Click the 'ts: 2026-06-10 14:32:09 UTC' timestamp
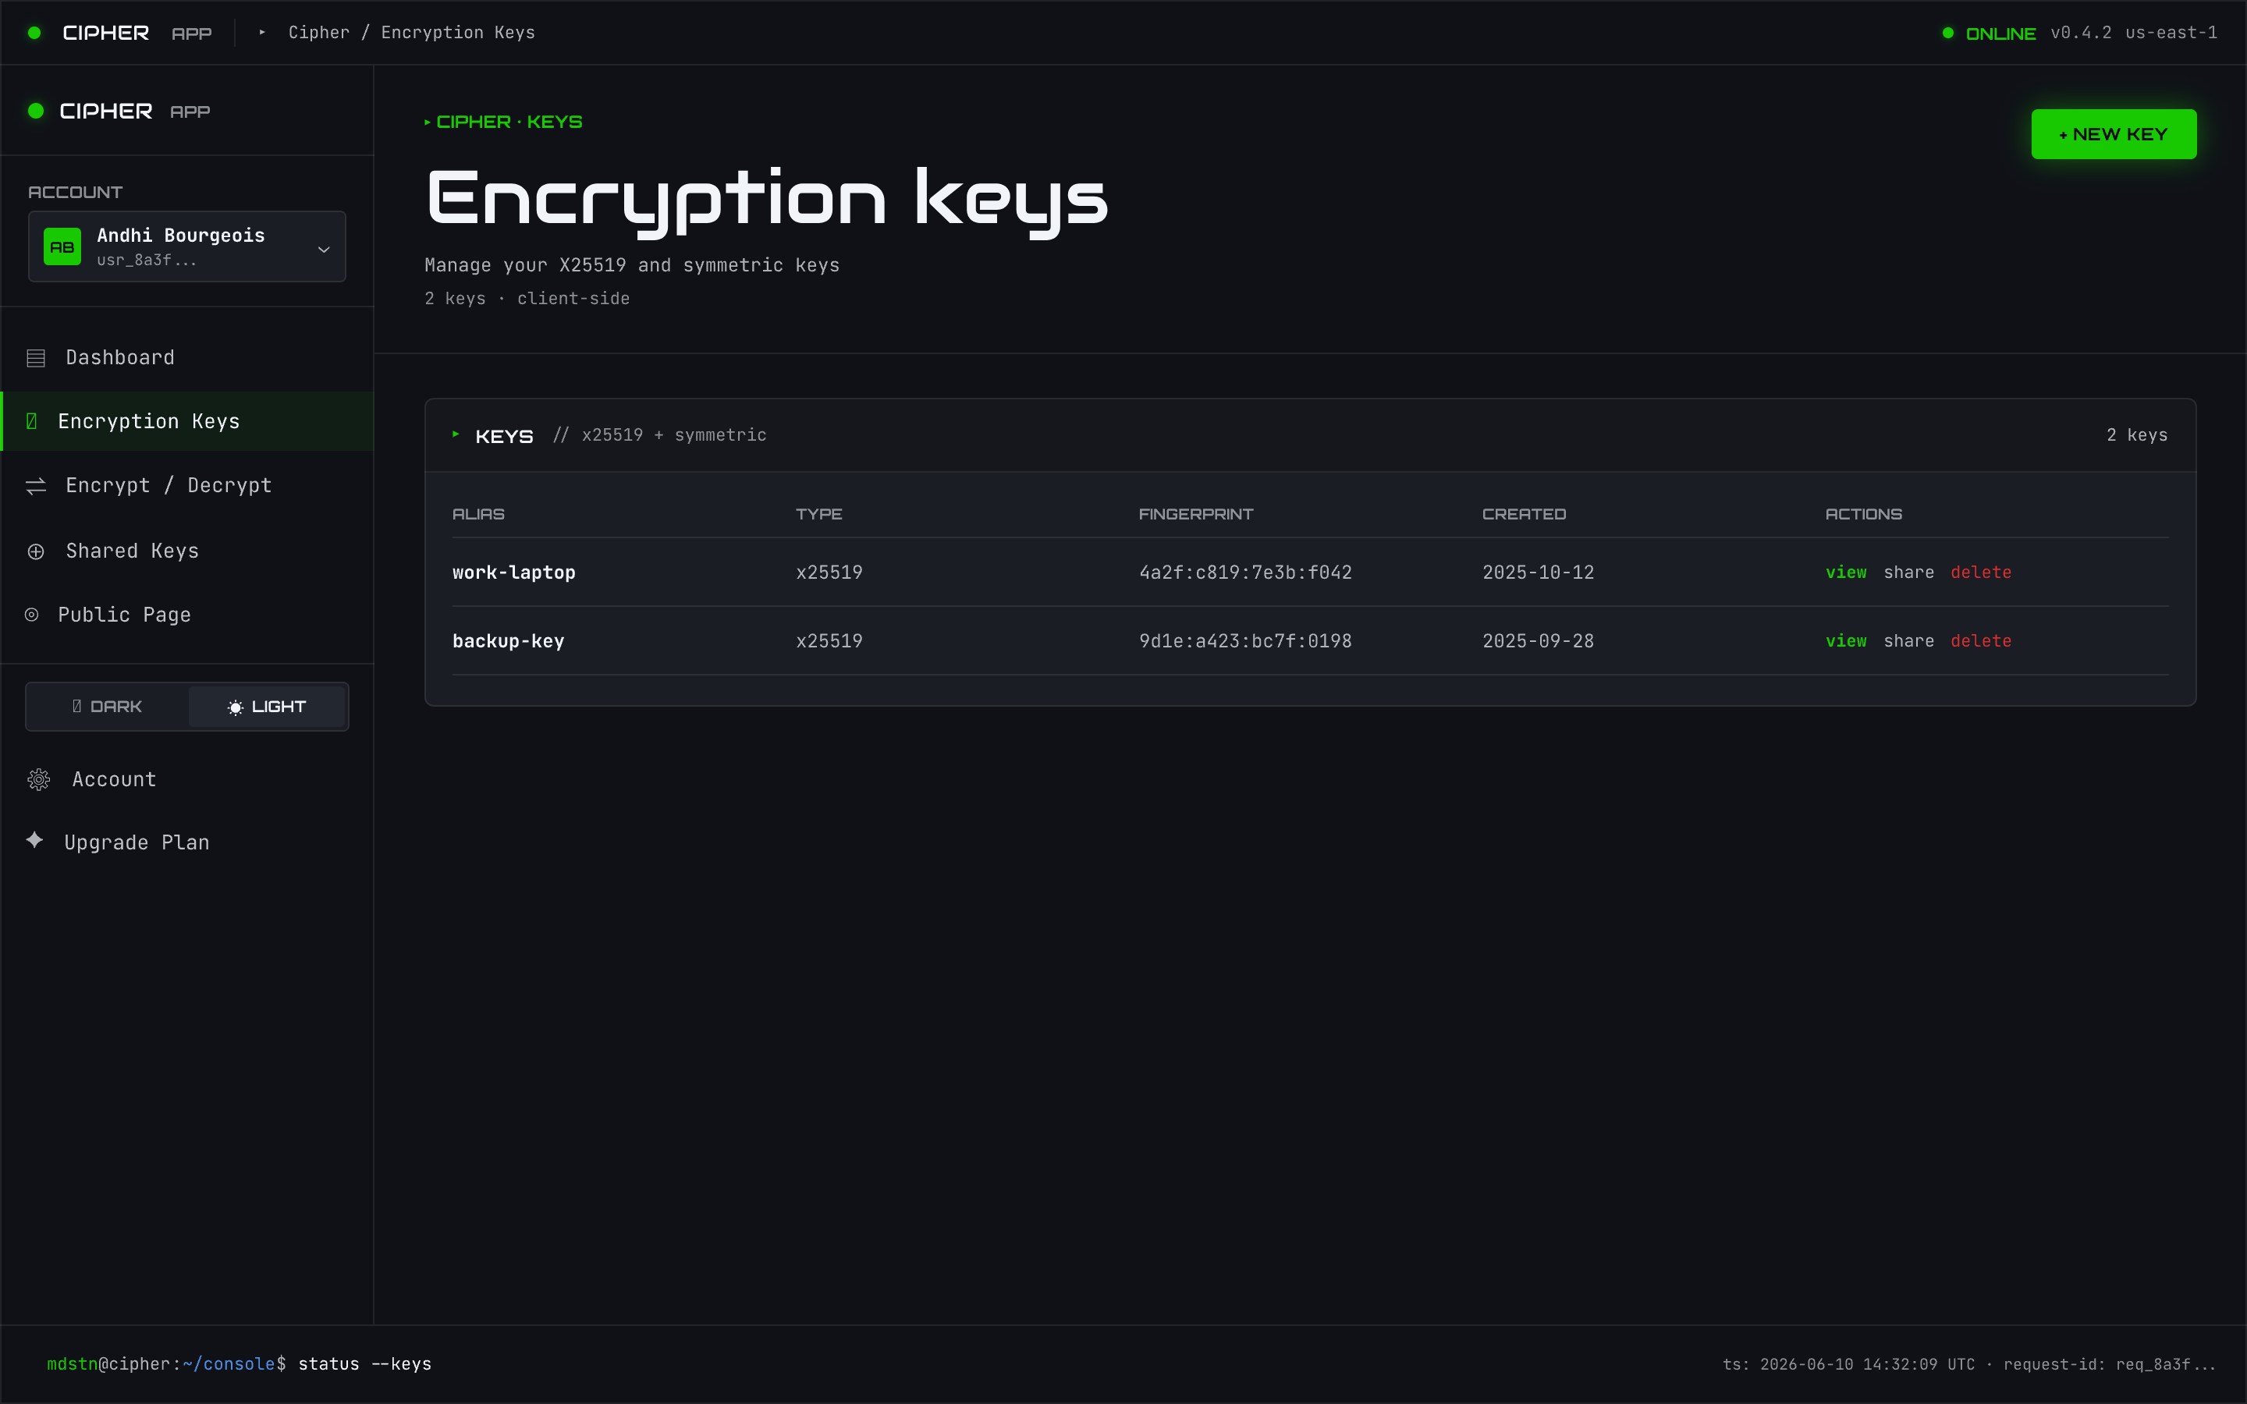 1848,1364
